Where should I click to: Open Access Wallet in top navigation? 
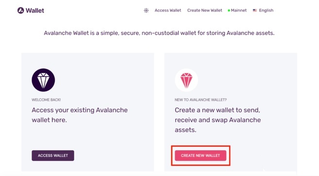point(168,10)
